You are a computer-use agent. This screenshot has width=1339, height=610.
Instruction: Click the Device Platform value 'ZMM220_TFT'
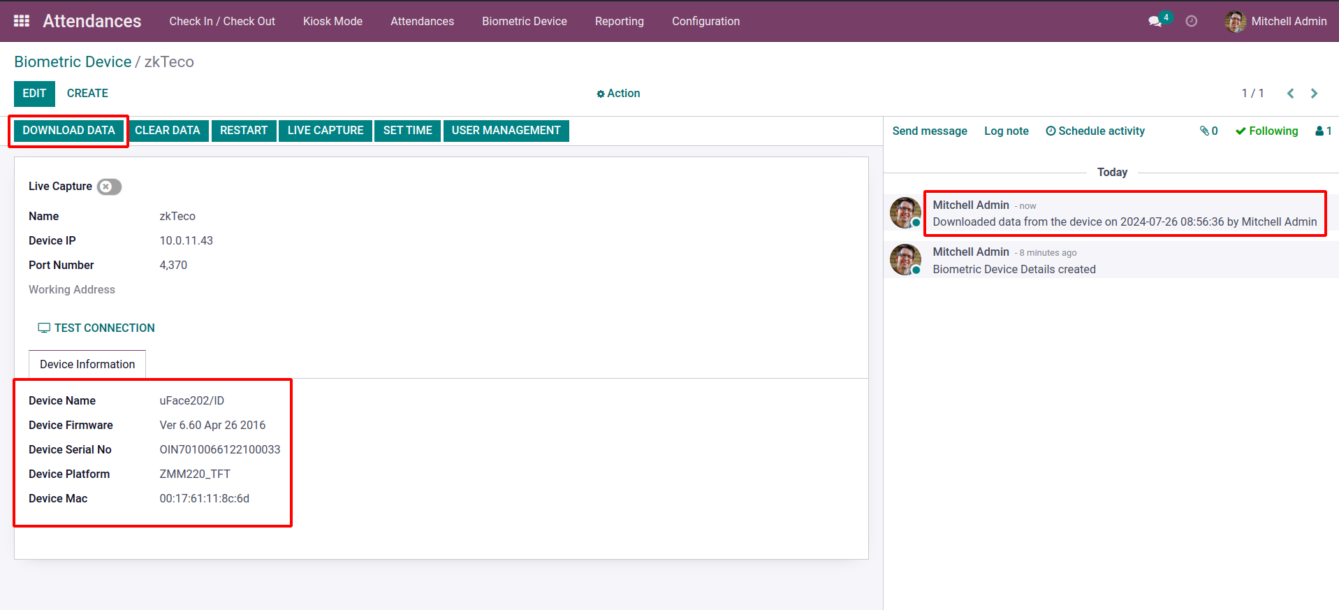[x=195, y=474]
